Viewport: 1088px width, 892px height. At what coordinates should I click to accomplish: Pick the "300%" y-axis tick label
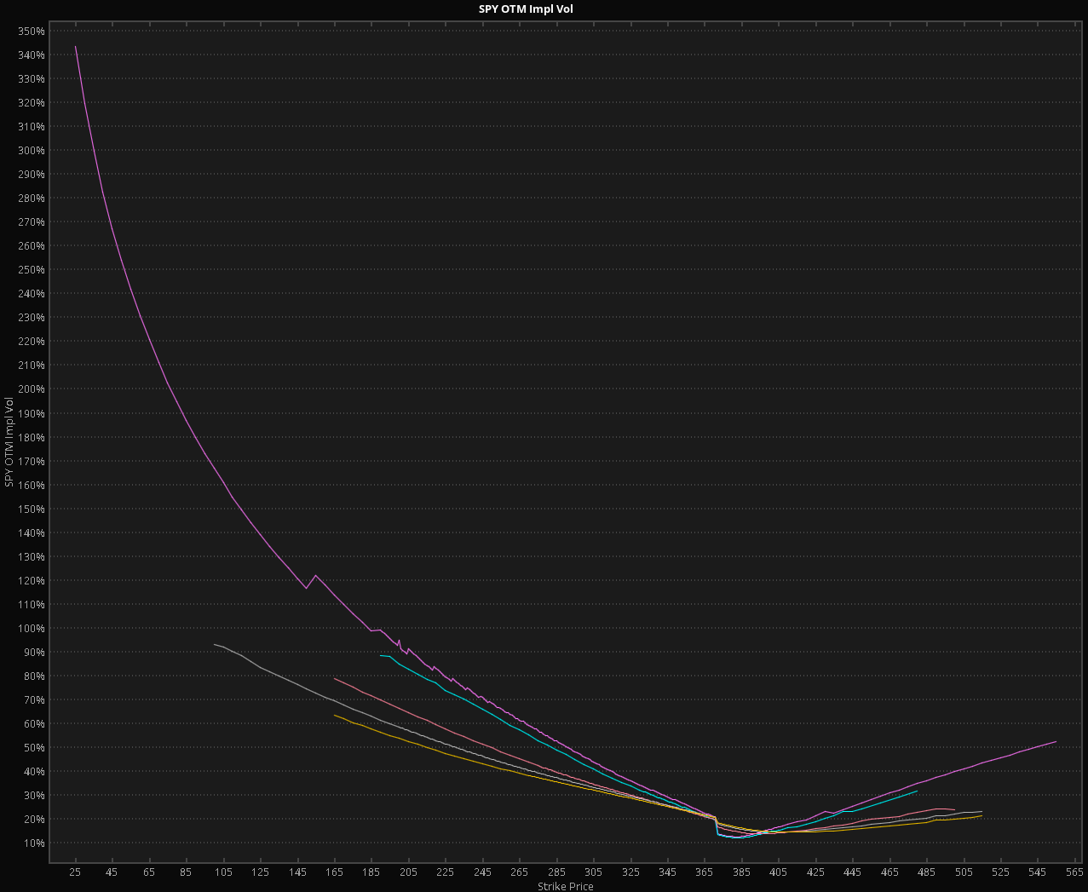coord(31,151)
